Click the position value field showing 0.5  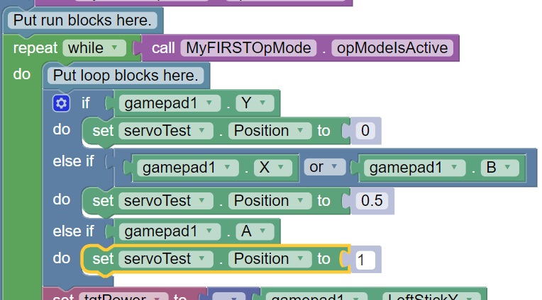tap(372, 201)
